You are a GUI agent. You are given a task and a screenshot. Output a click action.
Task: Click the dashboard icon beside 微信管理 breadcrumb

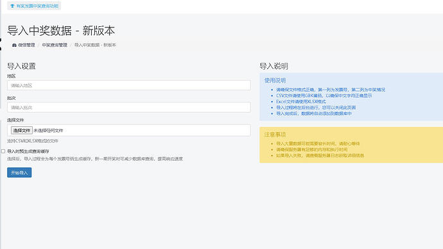[14, 45]
